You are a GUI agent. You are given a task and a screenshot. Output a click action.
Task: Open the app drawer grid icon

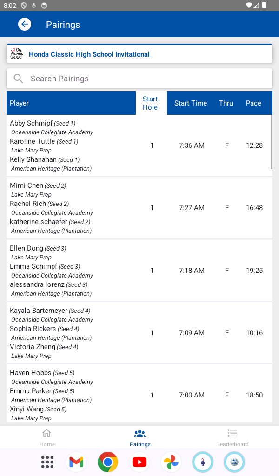pyautogui.click(x=47, y=462)
